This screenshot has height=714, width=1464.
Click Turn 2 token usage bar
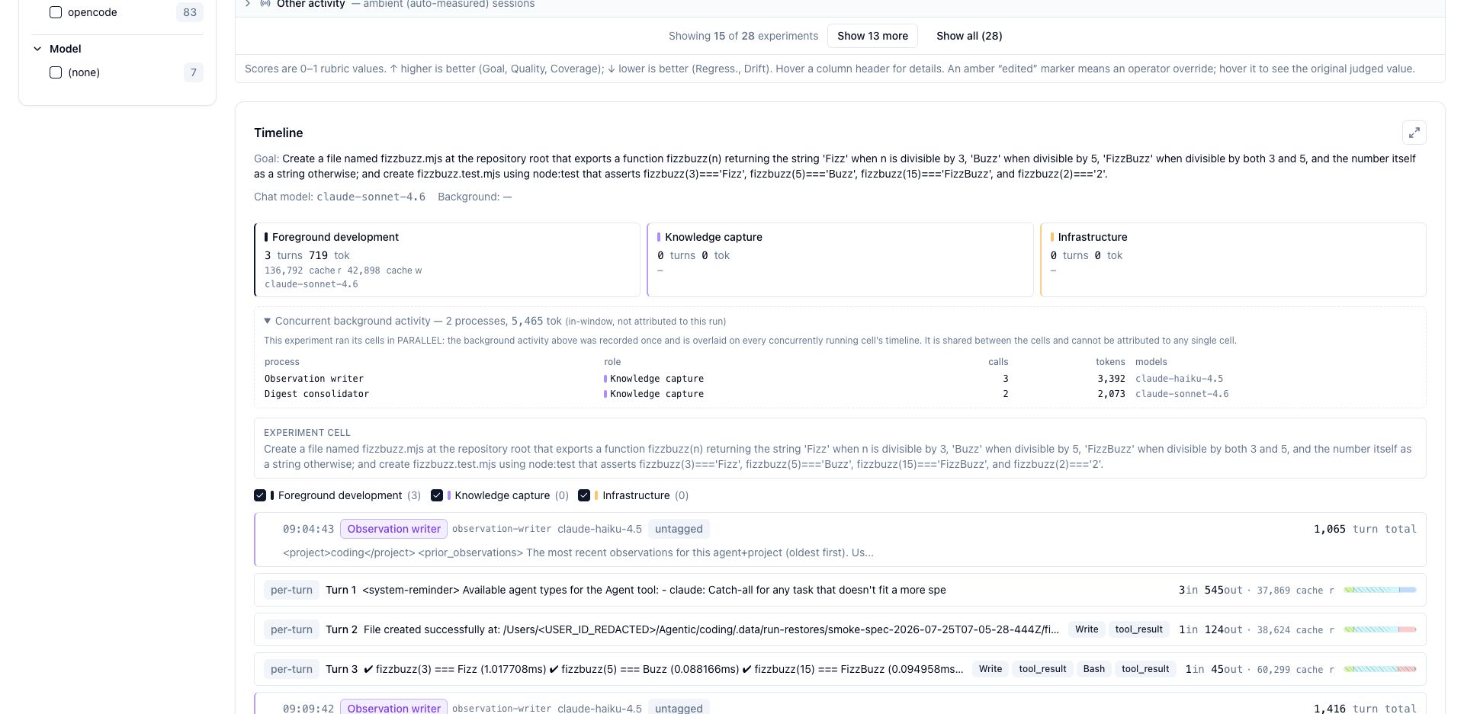pyautogui.click(x=1379, y=629)
